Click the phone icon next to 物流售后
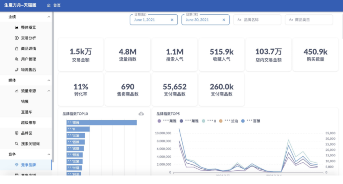Viewport: 343px width, 184px height. click(x=16, y=70)
